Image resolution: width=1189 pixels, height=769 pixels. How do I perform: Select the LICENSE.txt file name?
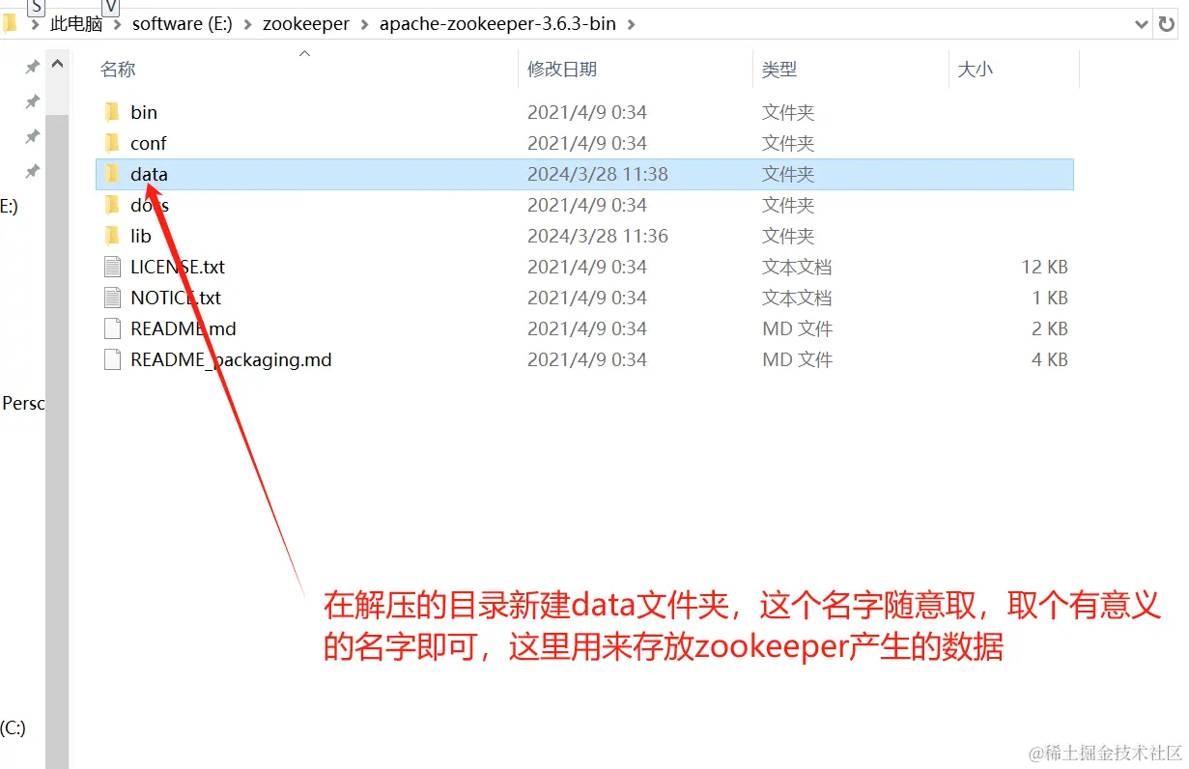[178, 267]
